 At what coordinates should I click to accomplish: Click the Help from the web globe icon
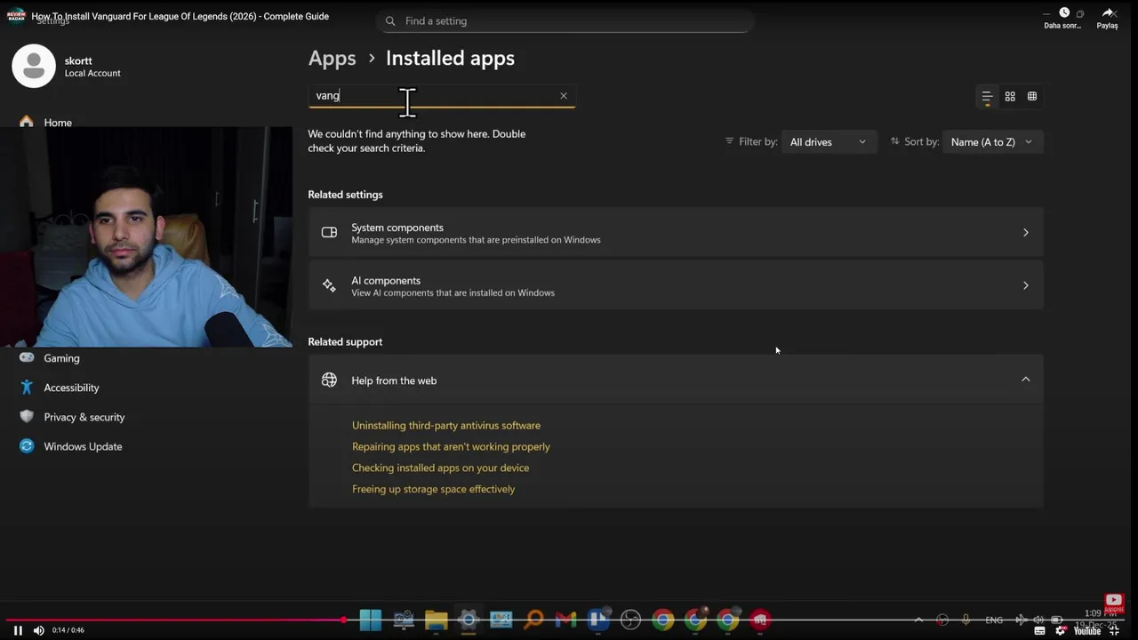click(329, 380)
